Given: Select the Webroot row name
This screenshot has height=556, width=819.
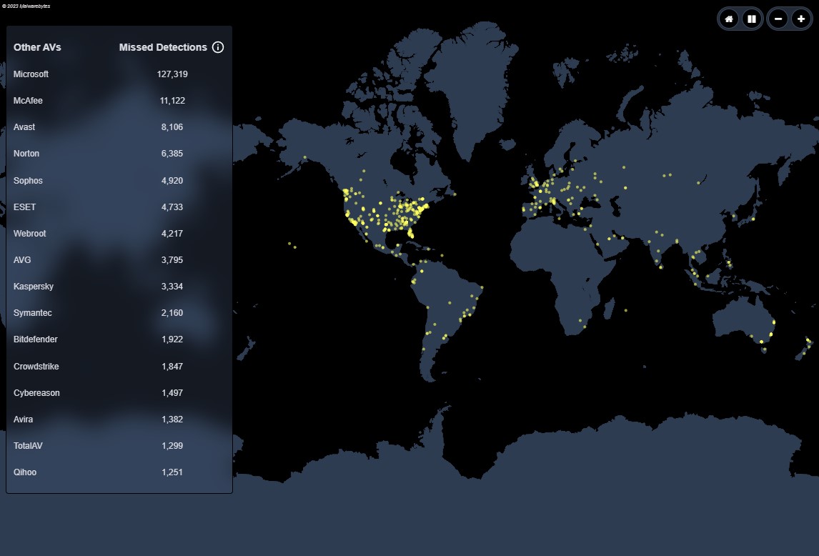Looking at the screenshot, I should tap(30, 233).
